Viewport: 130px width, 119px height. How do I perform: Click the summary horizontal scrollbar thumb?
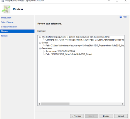pyautogui.click(x=55, y=104)
